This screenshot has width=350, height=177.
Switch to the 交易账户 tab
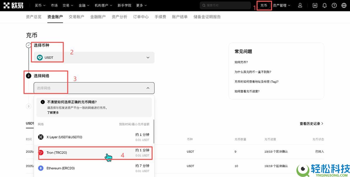click(x=76, y=17)
